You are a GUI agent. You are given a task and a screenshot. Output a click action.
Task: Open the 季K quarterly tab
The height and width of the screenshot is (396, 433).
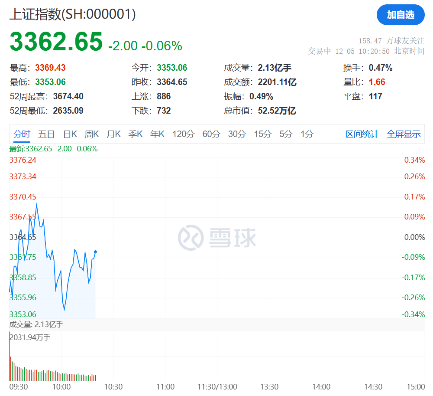(135, 134)
